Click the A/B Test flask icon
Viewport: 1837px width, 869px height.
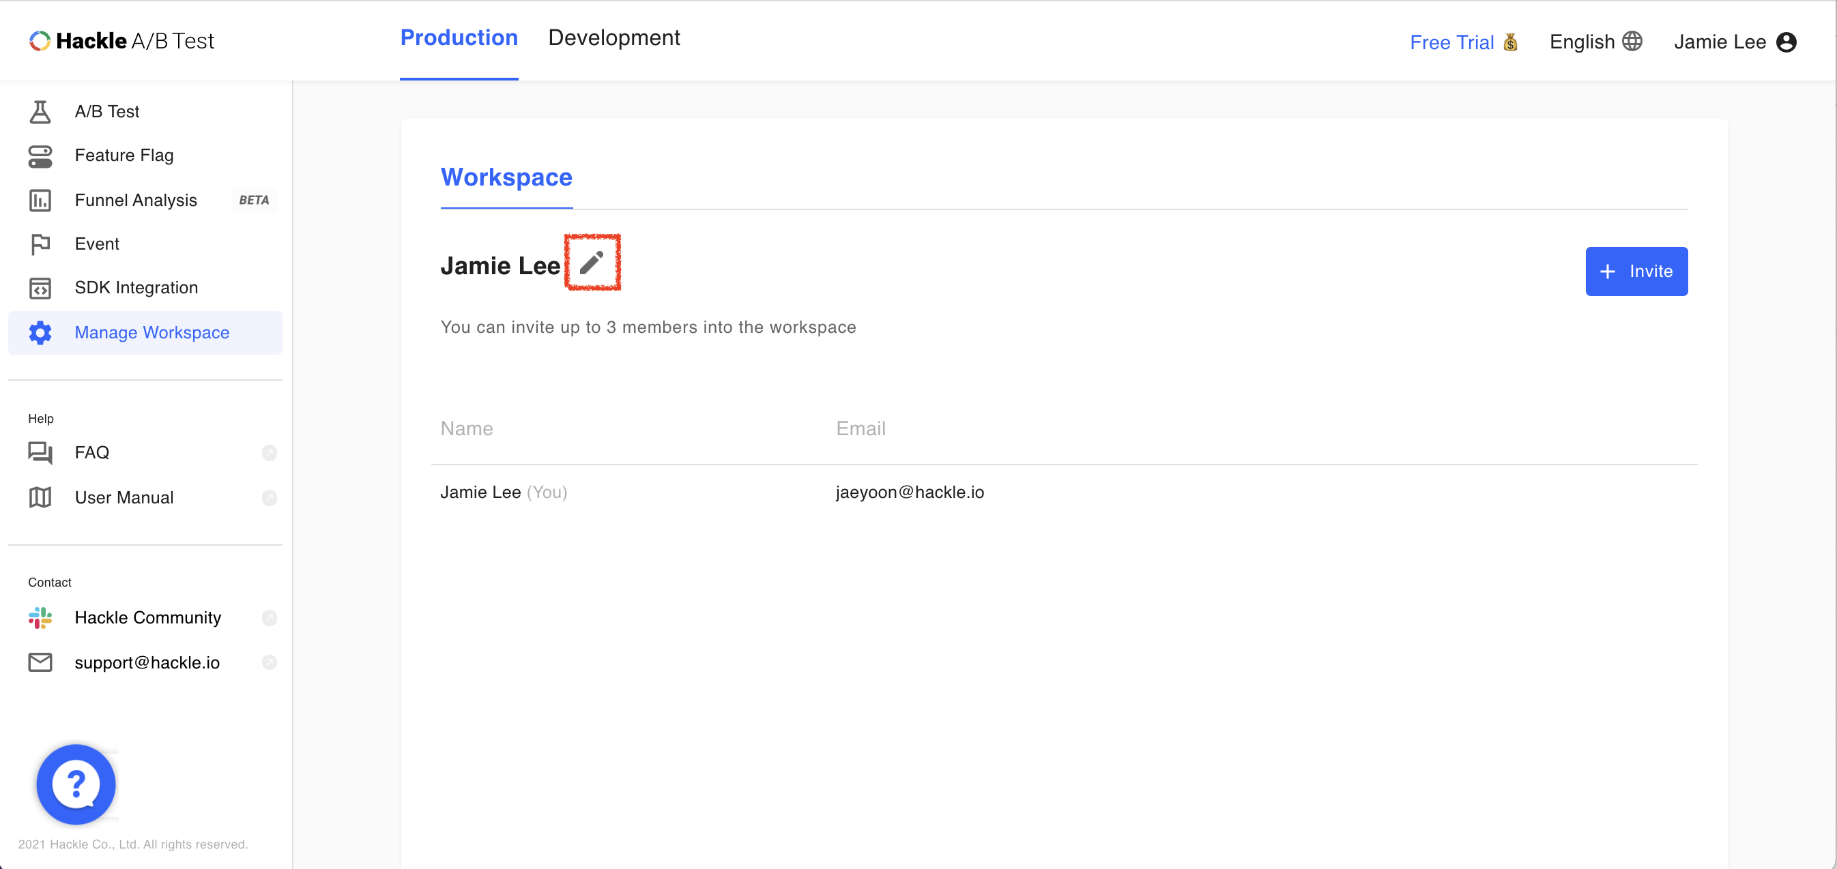click(x=40, y=111)
